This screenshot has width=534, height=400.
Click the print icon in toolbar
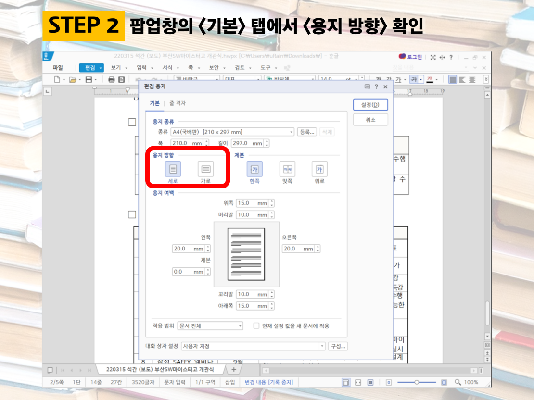click(x=111, y=80)
